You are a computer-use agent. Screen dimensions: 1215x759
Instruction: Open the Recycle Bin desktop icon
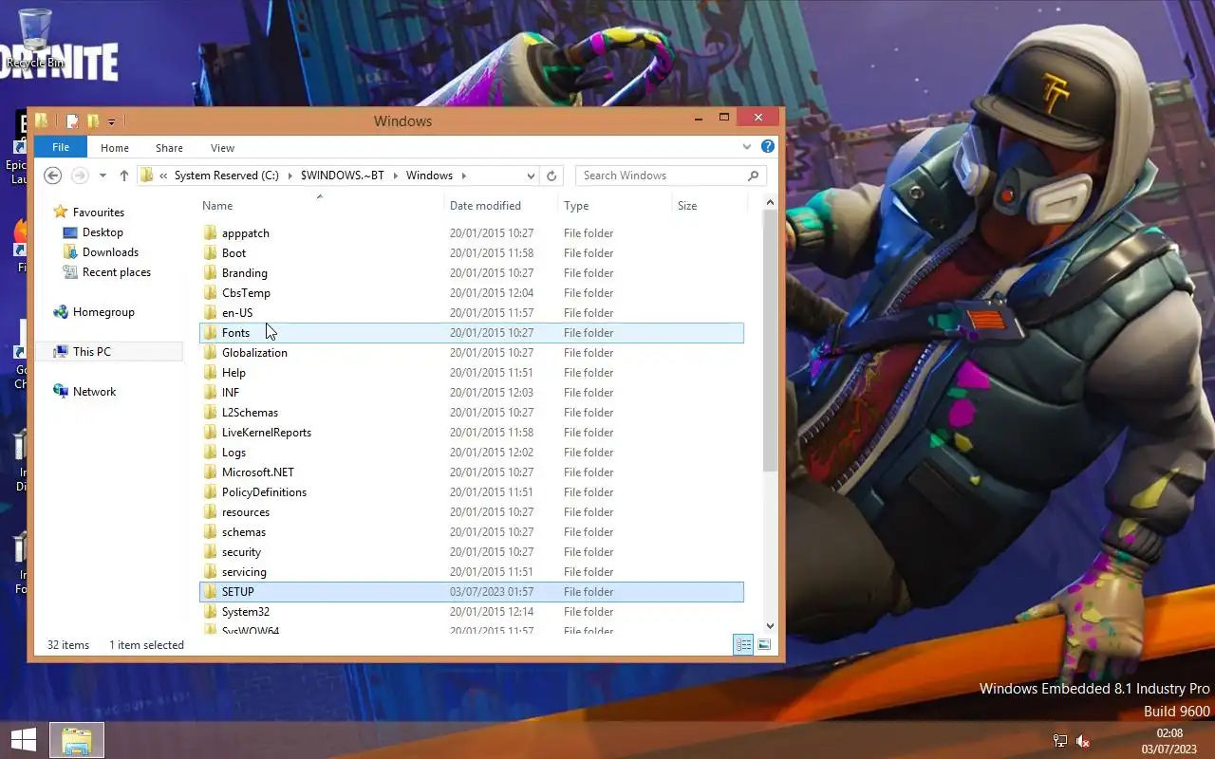pos(34,40)
